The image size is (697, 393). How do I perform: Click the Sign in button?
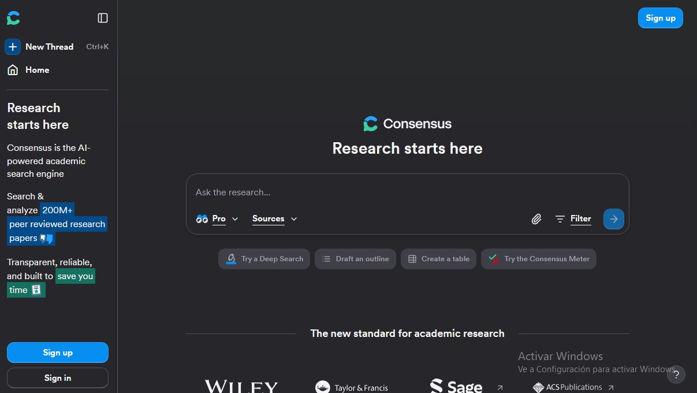[x=57, y=377]
